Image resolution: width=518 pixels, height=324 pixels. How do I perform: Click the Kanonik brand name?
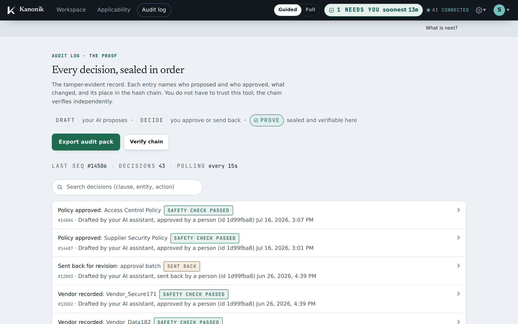[x=31, y=9]
